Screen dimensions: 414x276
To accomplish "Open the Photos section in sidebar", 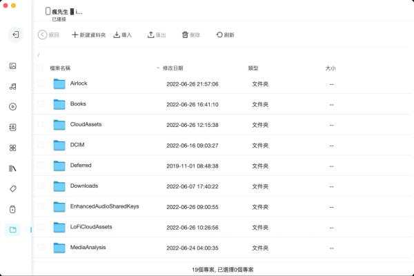I will point(12,66).
